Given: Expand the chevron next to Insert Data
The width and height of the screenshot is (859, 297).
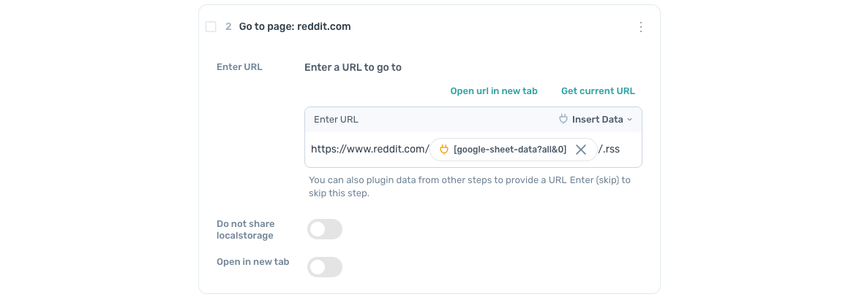Looking at the screenshot, I should point(630,120).
